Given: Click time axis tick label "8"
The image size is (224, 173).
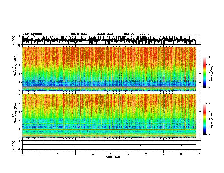Looking at the screenshot, I should 163,154.
